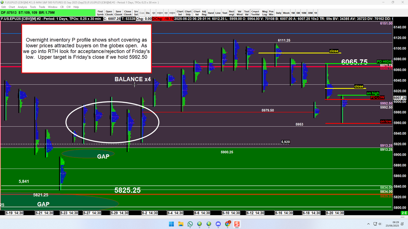Open the Chart menu

click(12, 7)
